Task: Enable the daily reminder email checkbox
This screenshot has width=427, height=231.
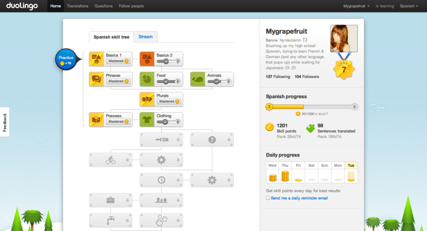Action: pos(268,198)
